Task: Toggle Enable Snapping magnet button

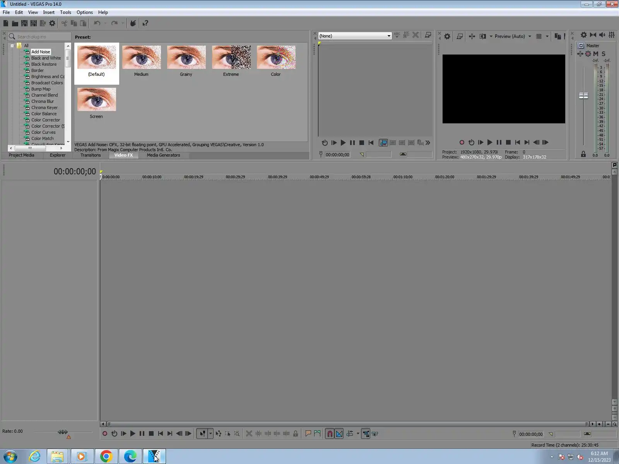Action: tap(330, 434)
